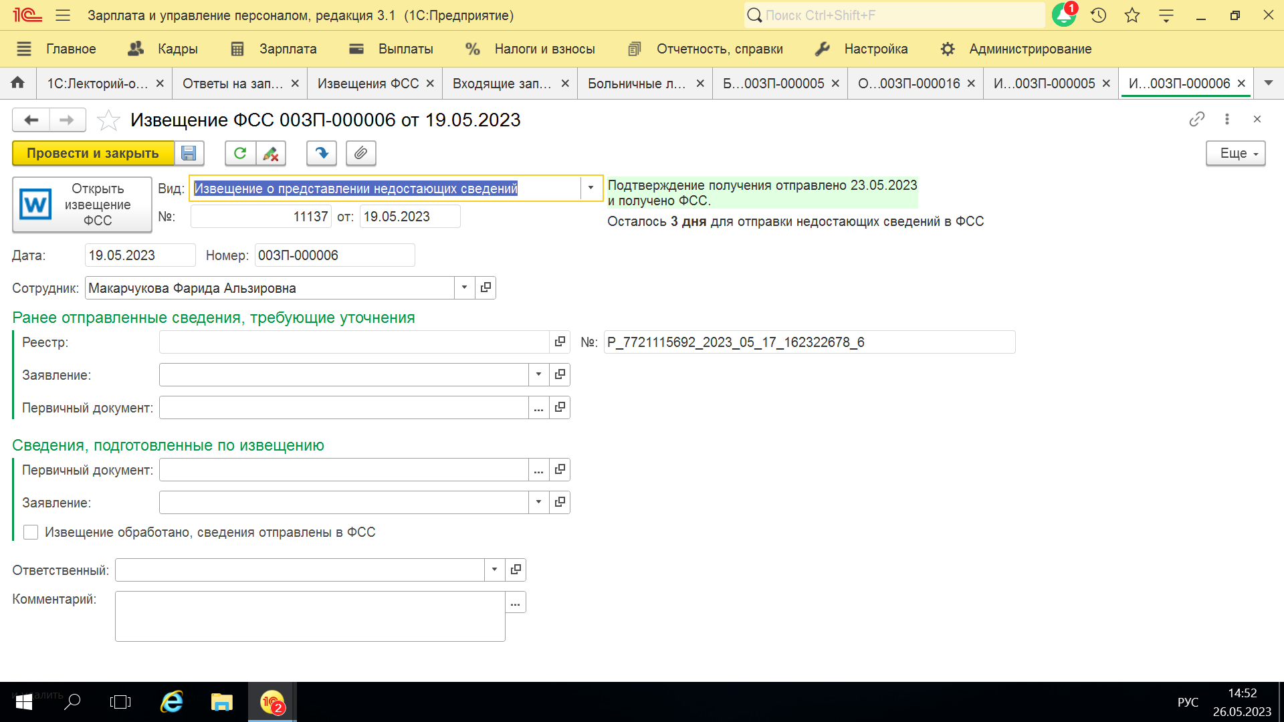Open attached files paperclip icon
This screenshot has height=722, width=1284.
click(361, 153)
